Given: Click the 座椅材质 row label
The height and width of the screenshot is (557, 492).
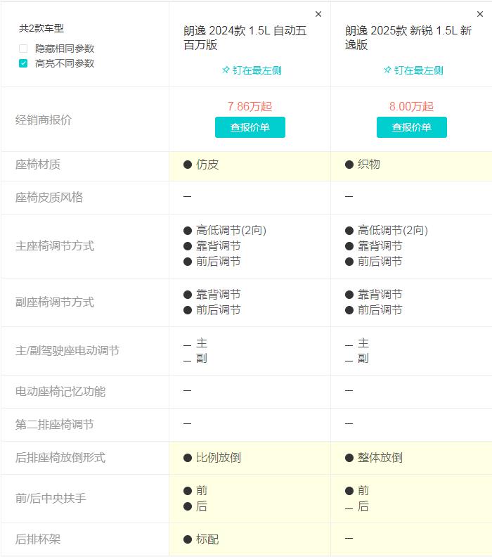Looking at the screenshot, I should 38,165.
